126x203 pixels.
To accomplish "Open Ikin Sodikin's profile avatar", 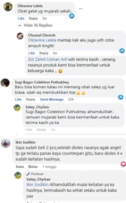I will (x=6, y=143).
